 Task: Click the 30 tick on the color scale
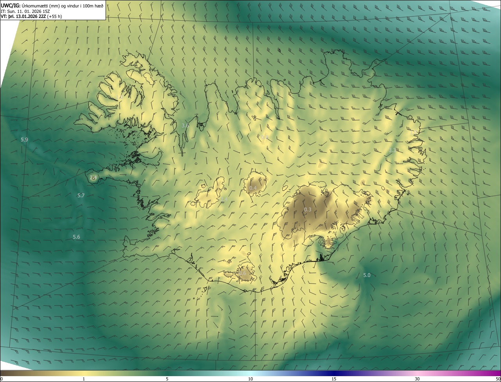coord(417,379)
